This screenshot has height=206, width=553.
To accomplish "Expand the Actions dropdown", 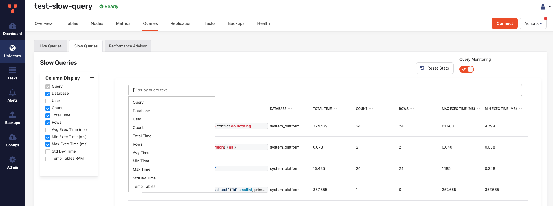I will (x=533, y=23).
